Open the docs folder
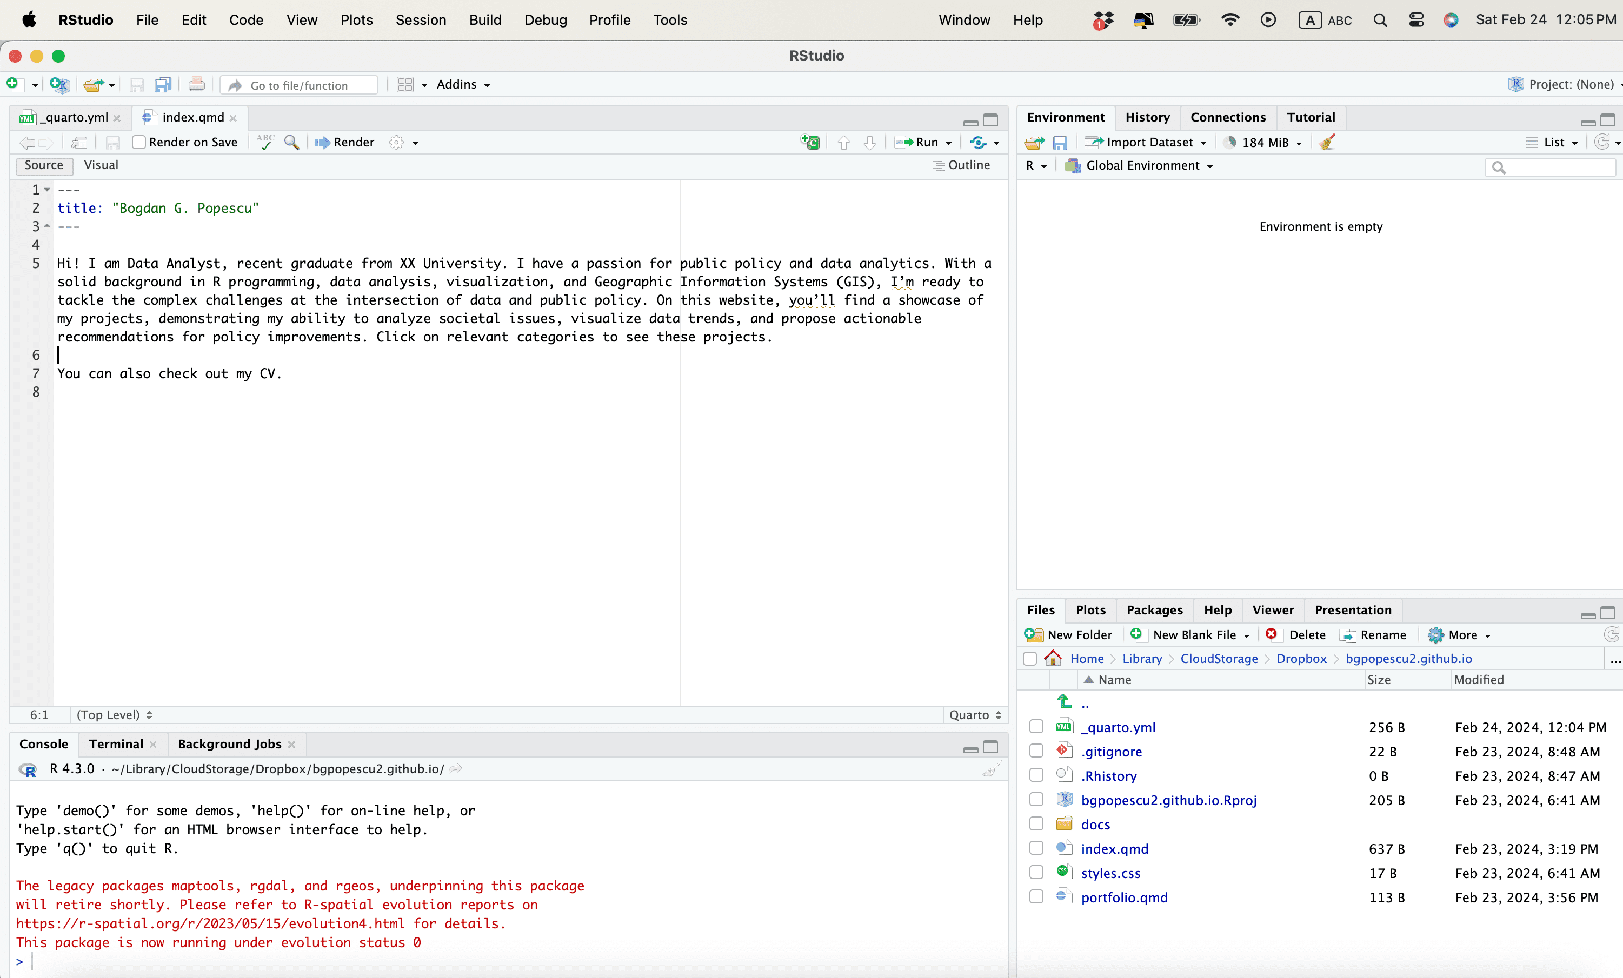This screenshot has width=1623, height=978. point(1095,824)
